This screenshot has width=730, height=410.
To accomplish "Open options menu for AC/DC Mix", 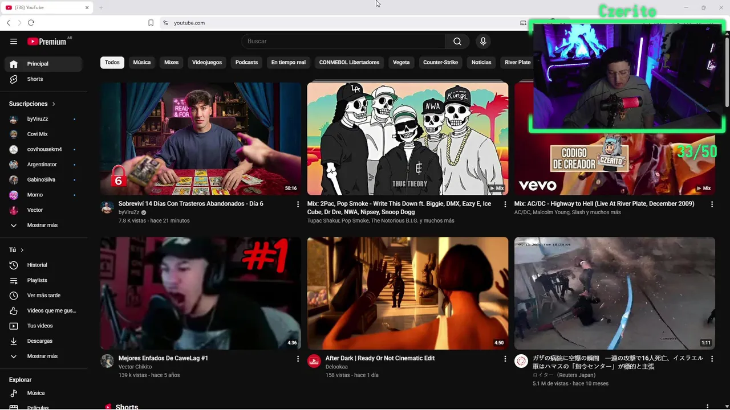I will 712,204.
